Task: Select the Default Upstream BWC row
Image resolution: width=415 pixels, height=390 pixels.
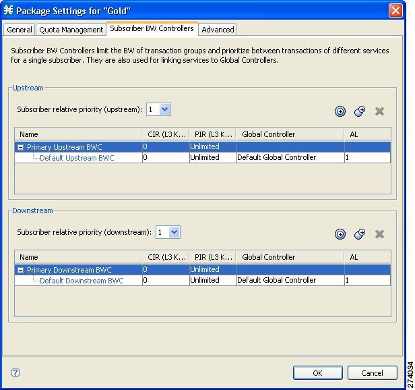Action: point(203,157)
